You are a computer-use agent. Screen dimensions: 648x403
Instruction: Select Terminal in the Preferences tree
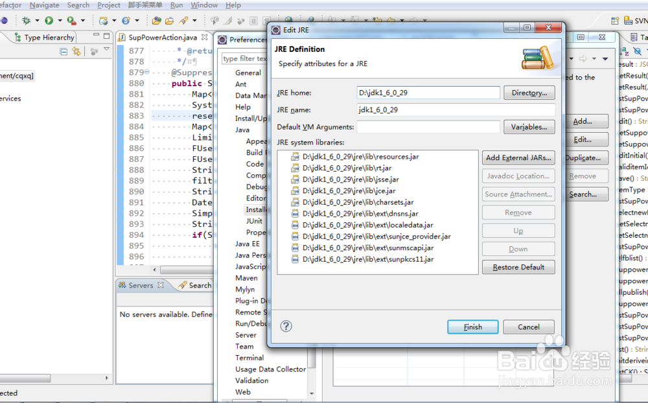pos(249,358)
